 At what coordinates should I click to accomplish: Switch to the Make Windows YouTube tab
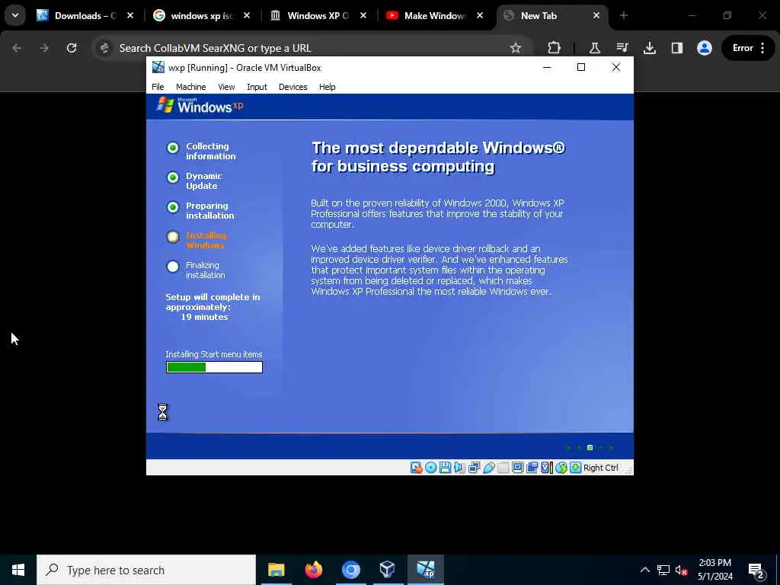click(x=434, y=16)
